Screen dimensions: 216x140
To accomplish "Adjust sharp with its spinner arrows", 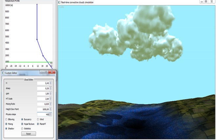I will 51,88.
